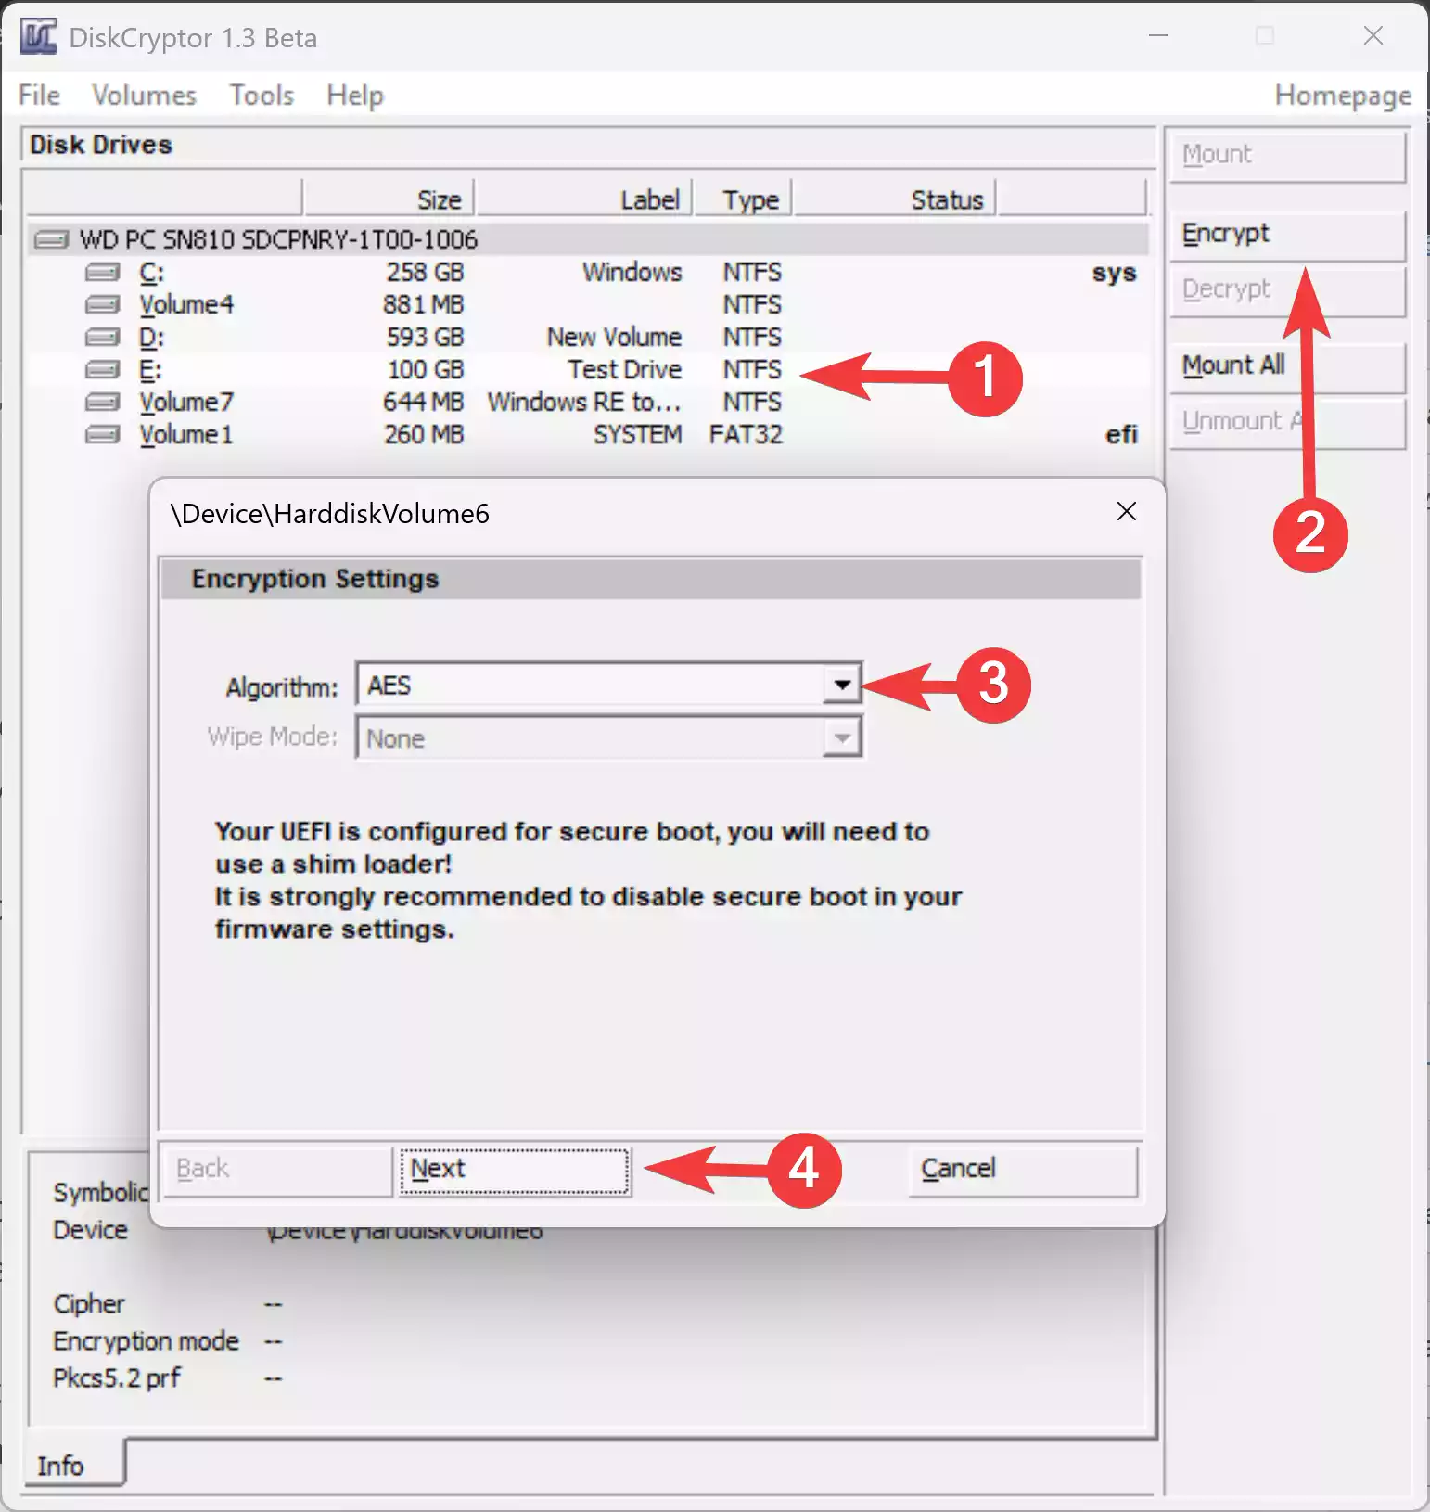The image size is (1430, 1512).
Task: Click the 'Encryption mode' info label
Action: pyautogui.click(x=147, y=1341)
